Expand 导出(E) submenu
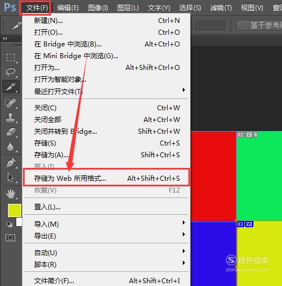The width and height of the screenshot is (282, 286). point(107,236)
